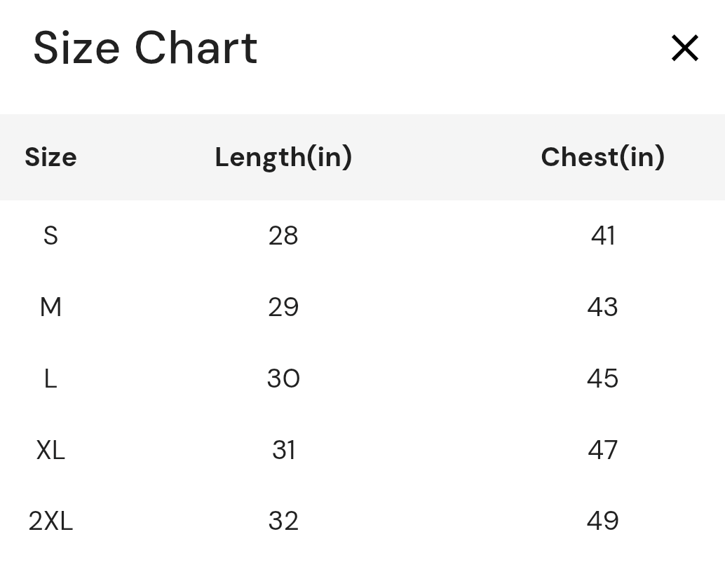The width and height of the screenshot is (725, 567).
Task: Select the M size row label
Action: pos(50,307)
